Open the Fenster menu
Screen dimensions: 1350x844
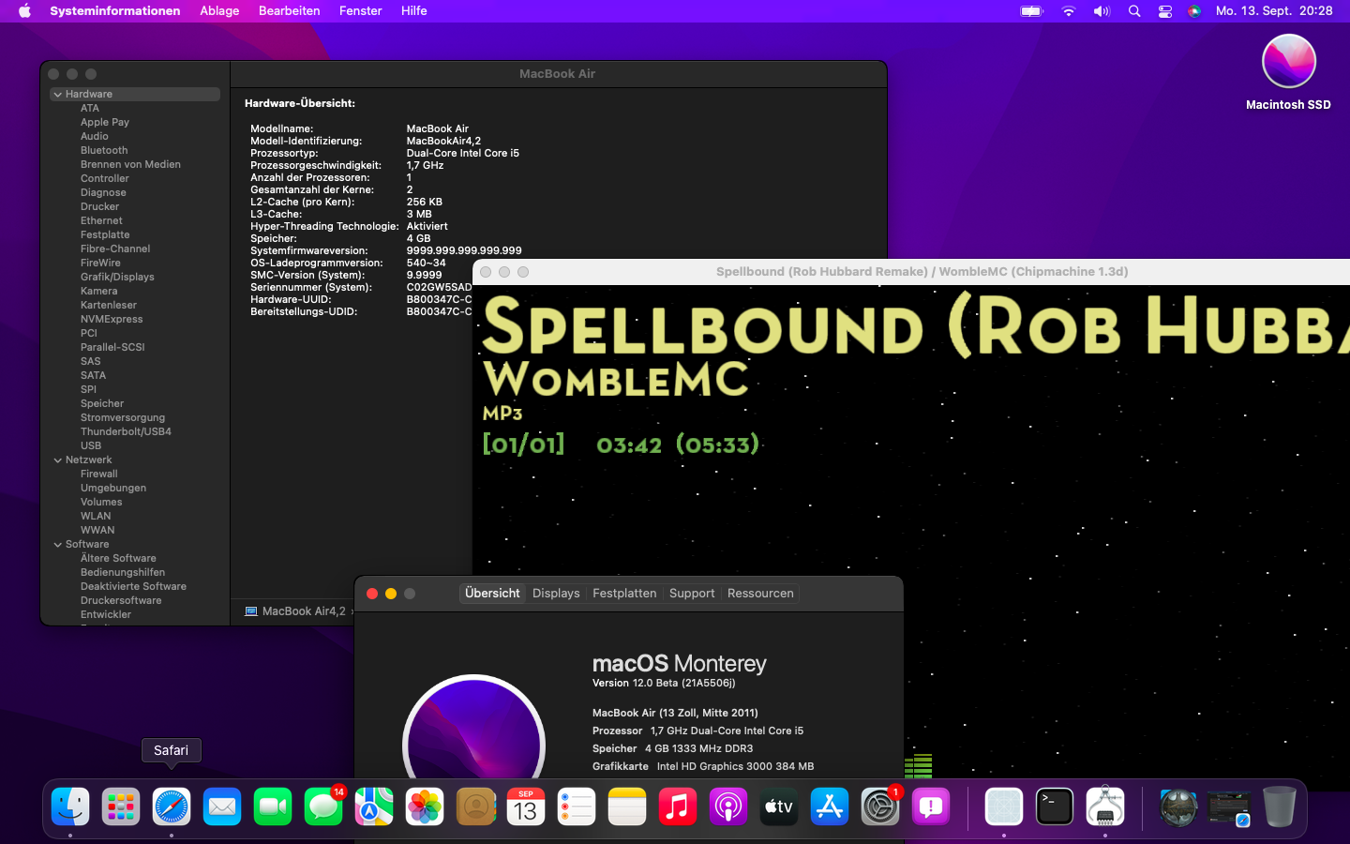point(361,11)
